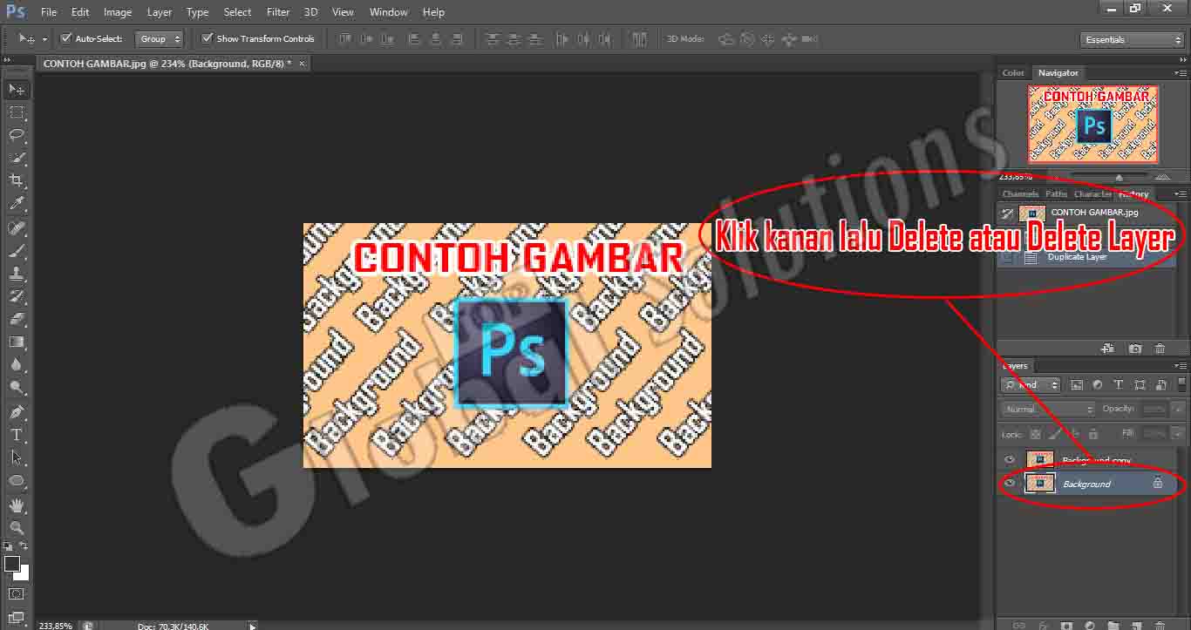Switch foreground and background colors
Screen dimensions: 1191x630
pos(24,546)
